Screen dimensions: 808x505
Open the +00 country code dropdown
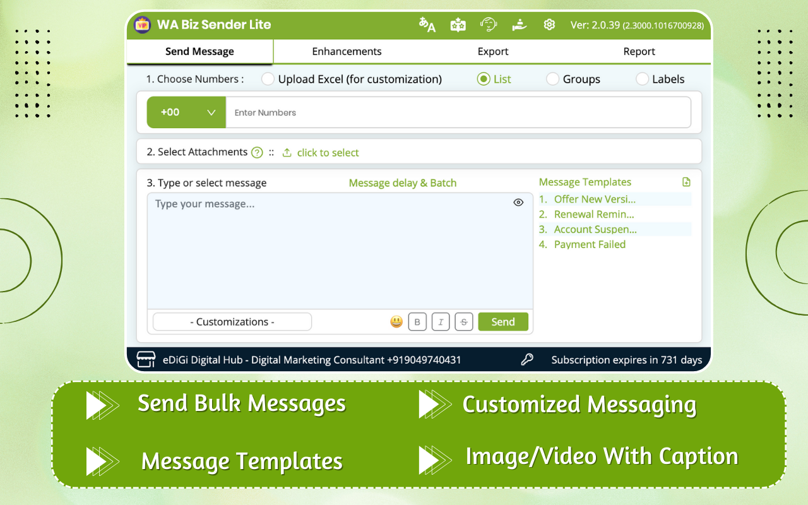tap(186, 112)
